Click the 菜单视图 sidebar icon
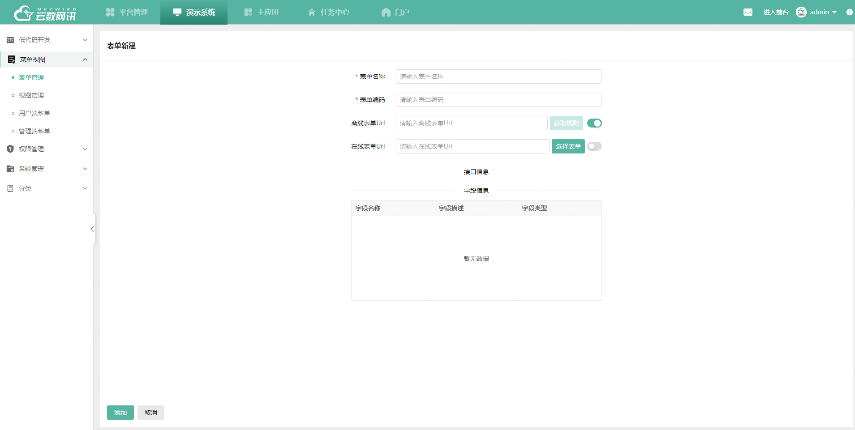 pyautogui.click(x=10, y=59)
